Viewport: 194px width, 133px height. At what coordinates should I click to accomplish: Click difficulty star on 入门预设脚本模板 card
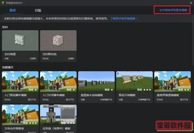(36, 90)
